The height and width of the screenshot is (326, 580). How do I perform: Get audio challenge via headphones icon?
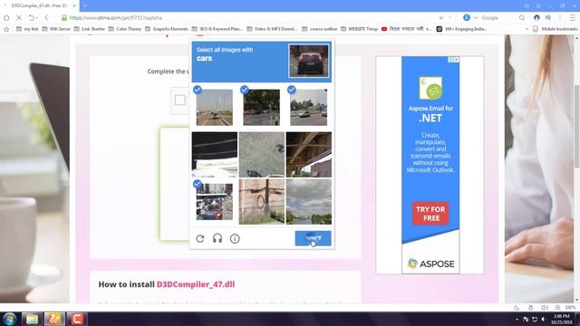(217, 238)
